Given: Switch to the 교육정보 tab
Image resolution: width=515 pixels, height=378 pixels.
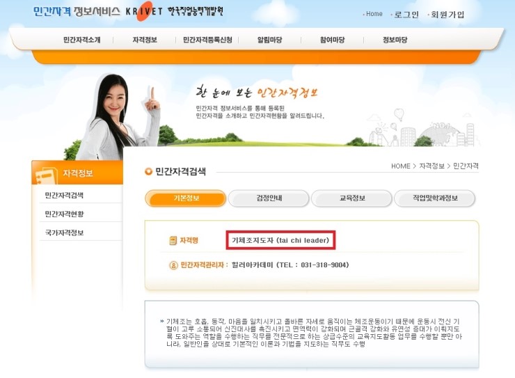Looking at the screenshot, I should click(351, 198).
